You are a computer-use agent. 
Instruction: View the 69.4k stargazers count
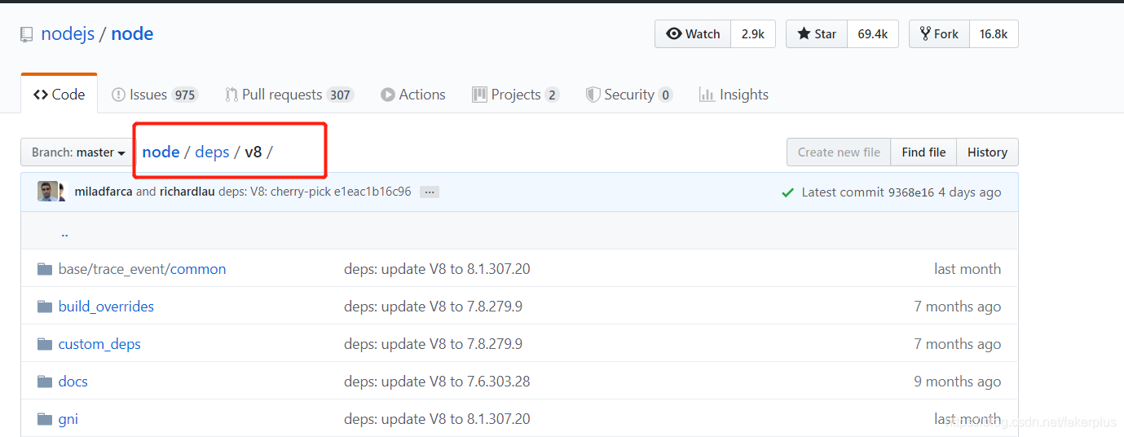(x=873, y=33)
